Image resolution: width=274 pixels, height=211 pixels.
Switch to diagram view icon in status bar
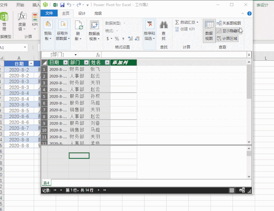(x=242, y=190)
